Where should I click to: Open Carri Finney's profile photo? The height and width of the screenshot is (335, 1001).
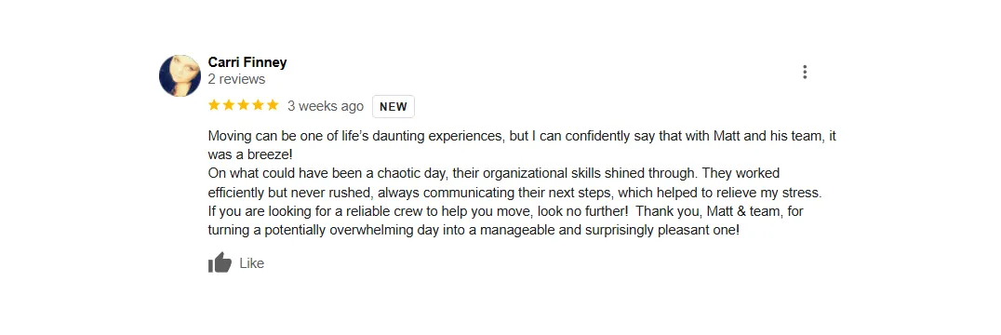click(x=180, y=75)
